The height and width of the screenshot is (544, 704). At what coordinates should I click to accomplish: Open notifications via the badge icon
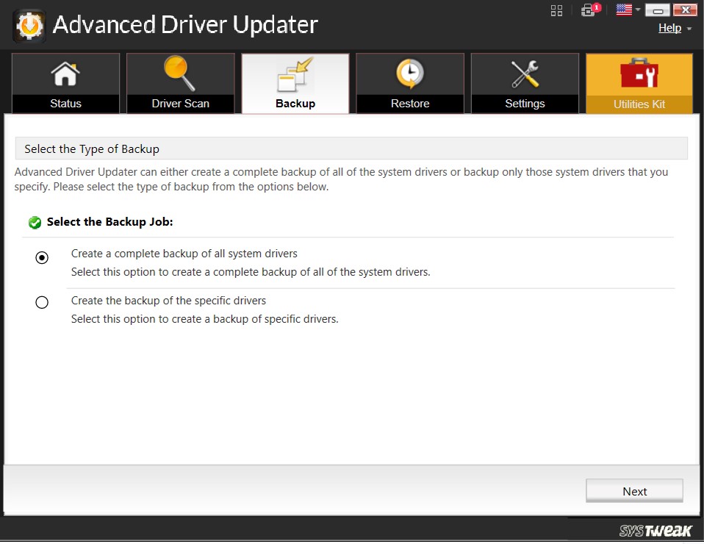pyautogui.click(x=589, y=10)
